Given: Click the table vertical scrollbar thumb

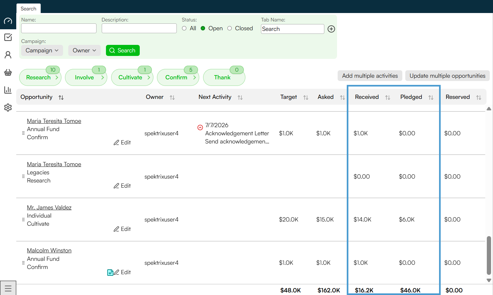Looking at the screenshot, I should (489, 255).
